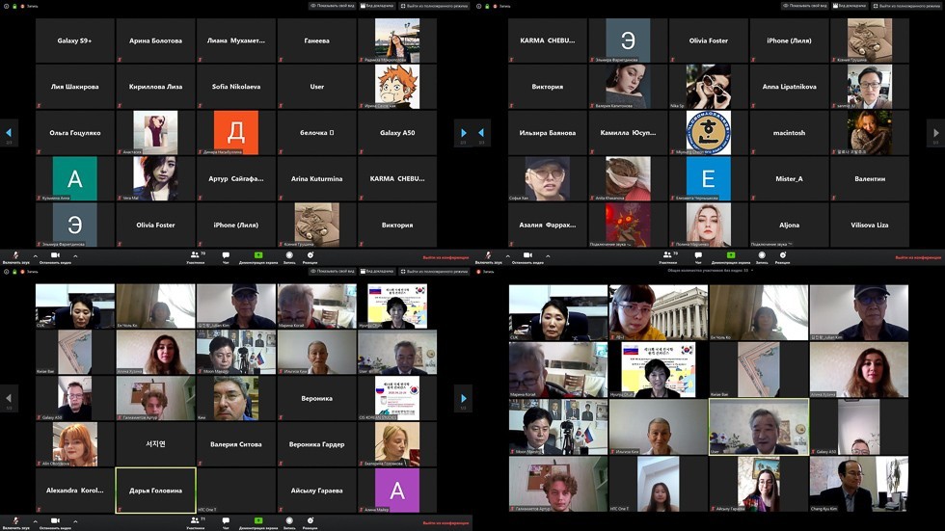
Task: Open Participants panel in the top-left Zoom window
Action: click(x=196, y=256)
